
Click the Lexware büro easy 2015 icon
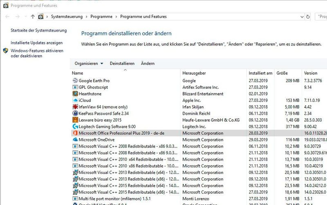(75, 120)
